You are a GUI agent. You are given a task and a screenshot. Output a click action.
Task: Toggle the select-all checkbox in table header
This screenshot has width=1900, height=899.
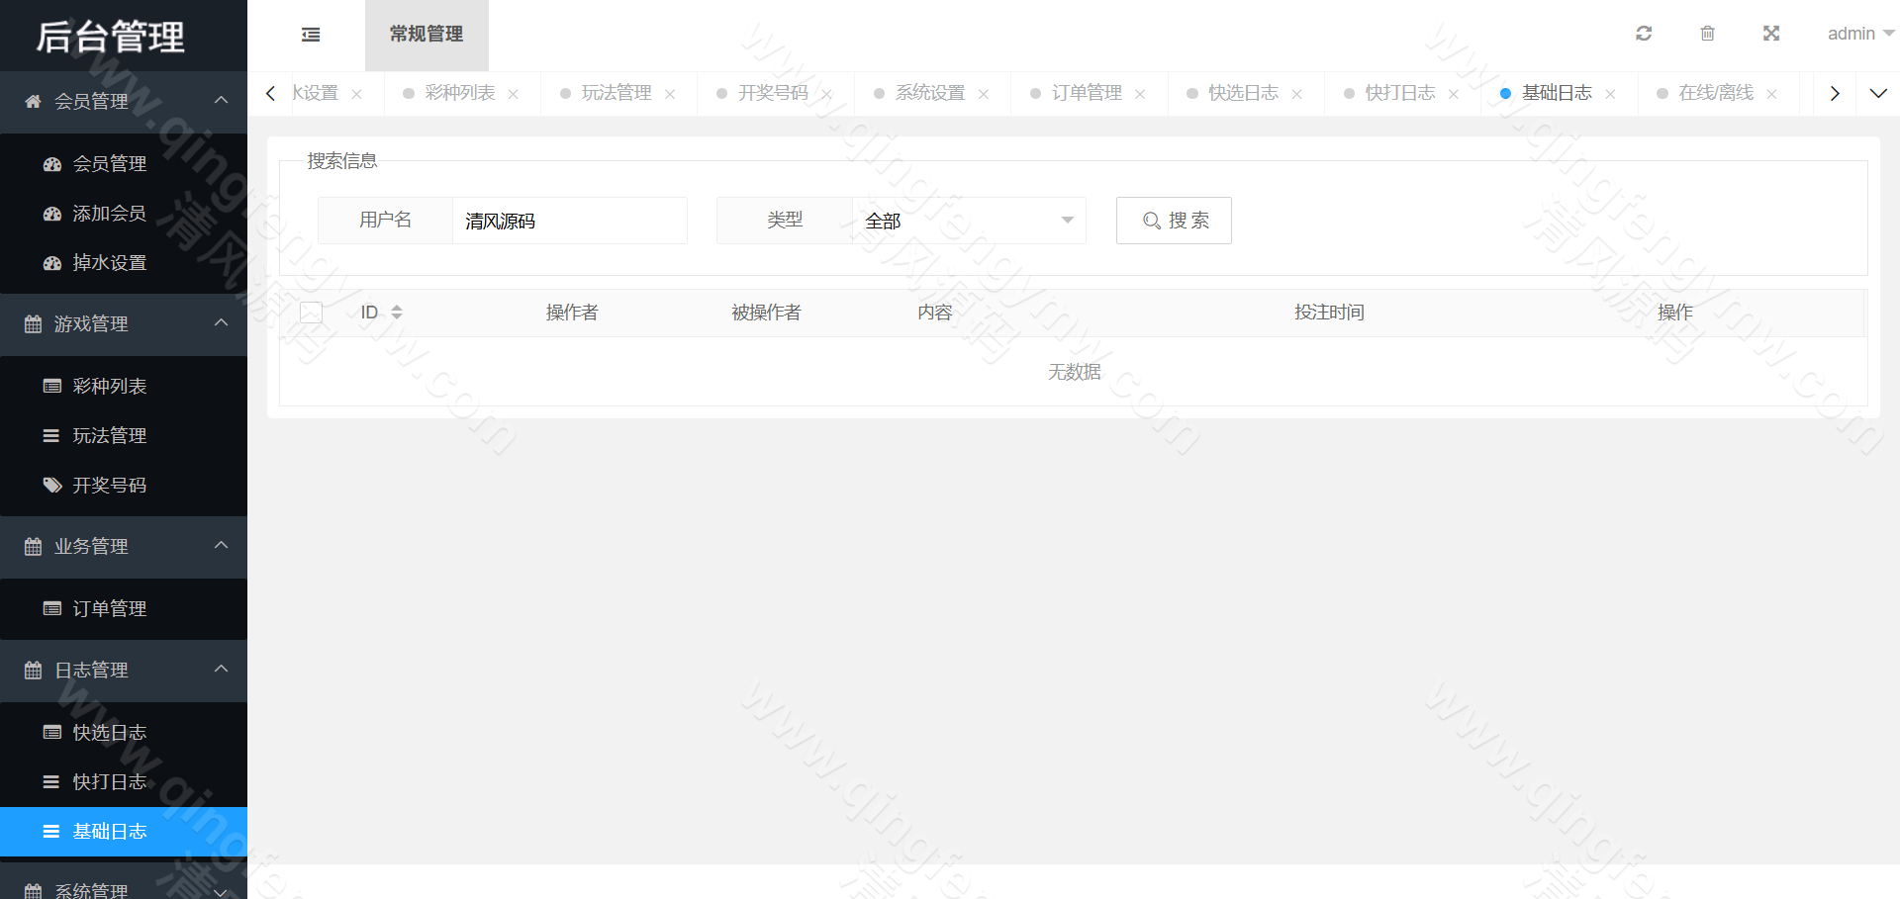pyautogui.click(x=310, y=312)
